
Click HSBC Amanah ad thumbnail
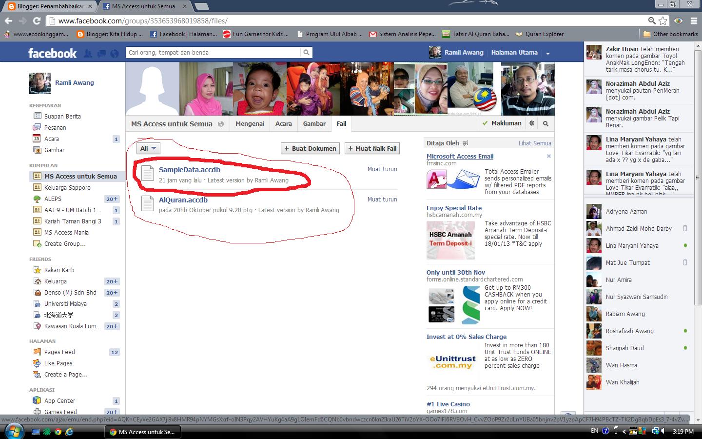(450, 240)
